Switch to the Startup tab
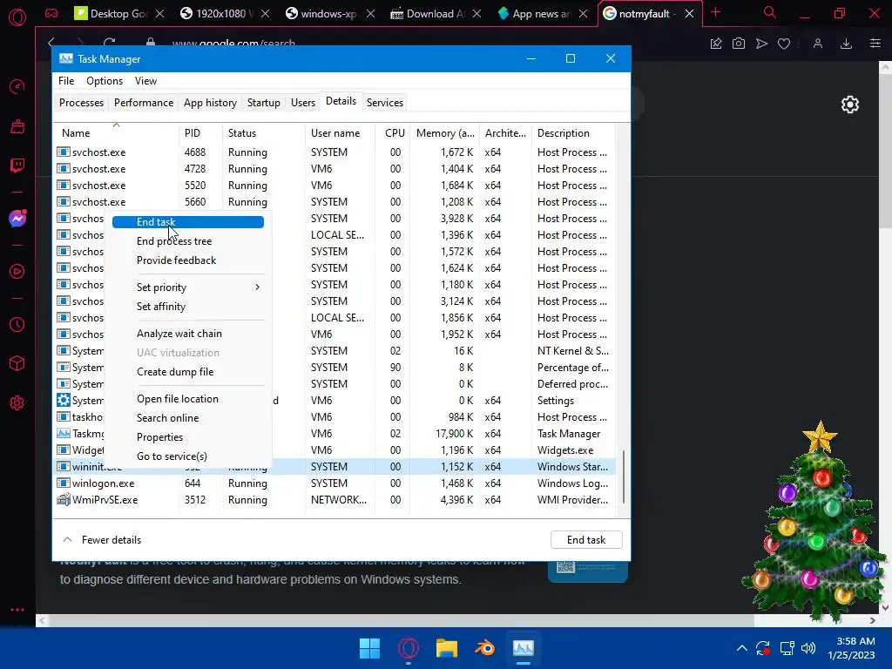Viewport: 892px width, 669px height. [263, 103]
